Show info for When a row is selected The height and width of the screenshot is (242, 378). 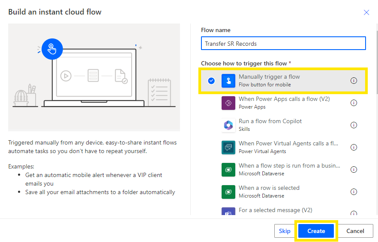(354, 192)
